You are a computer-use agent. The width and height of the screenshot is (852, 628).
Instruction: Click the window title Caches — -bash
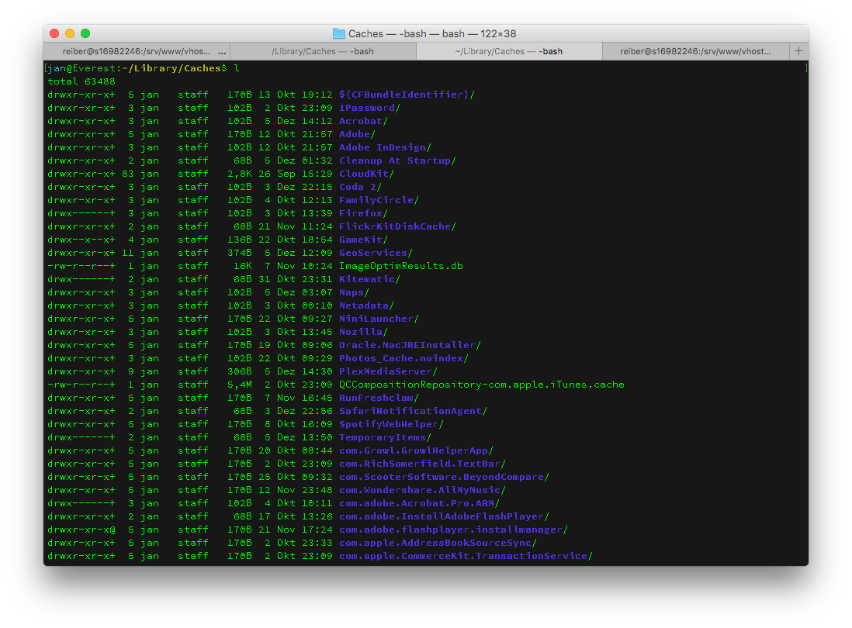click(432, 33)
